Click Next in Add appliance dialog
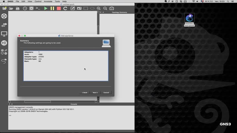237x133 pixels. click(x=95, y=93)
